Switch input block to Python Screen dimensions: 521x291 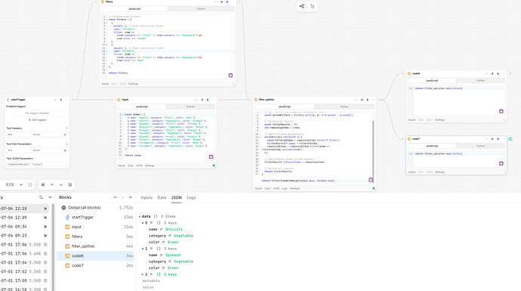point(190,107)
